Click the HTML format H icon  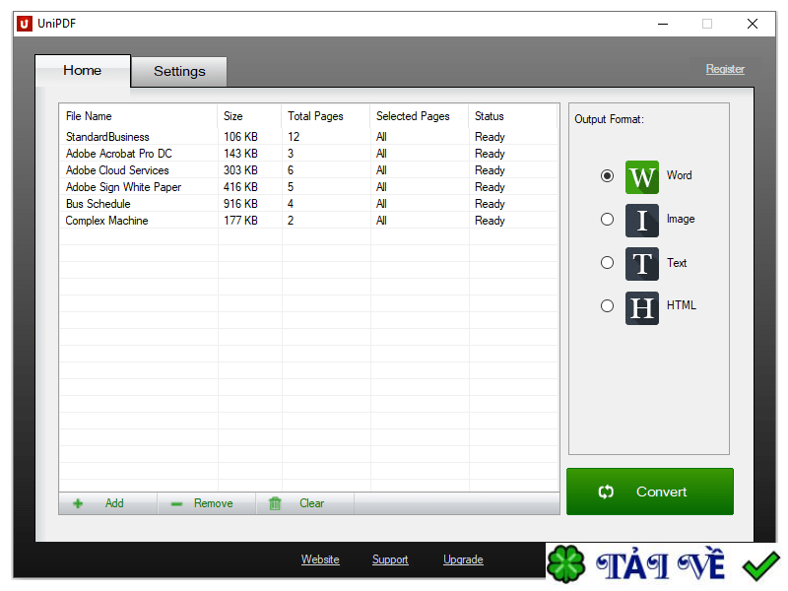pyautogui.click(x=642, y=307)
